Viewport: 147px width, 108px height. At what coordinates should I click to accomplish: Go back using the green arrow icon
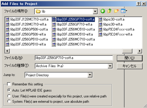point(103,11)
